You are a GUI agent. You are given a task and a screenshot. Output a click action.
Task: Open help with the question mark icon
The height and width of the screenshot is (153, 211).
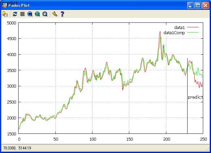62,14
